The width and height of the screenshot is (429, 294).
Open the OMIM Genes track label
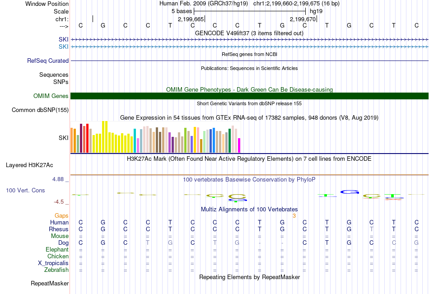[x=51, y=96]
